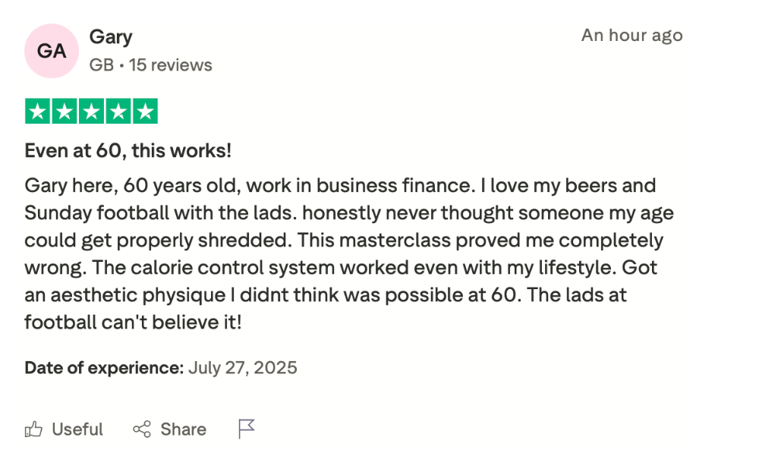The width and height of the screenshot is (759, 475).
Task: Flag this review using the flag icon
Action: (247, 429)
